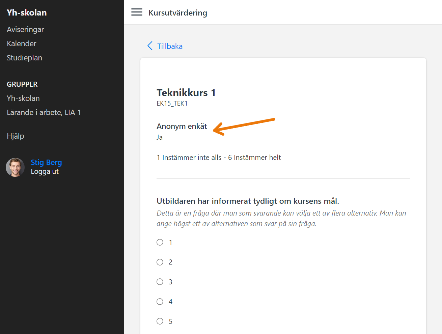
Task: Click Logga ut to sign out
Action: (x=45, y=171)
